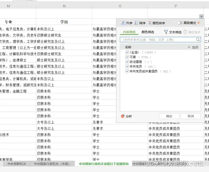This screenshot has height=172, width=209.
Task: Click the 取消 button
Action: point(191,116)
